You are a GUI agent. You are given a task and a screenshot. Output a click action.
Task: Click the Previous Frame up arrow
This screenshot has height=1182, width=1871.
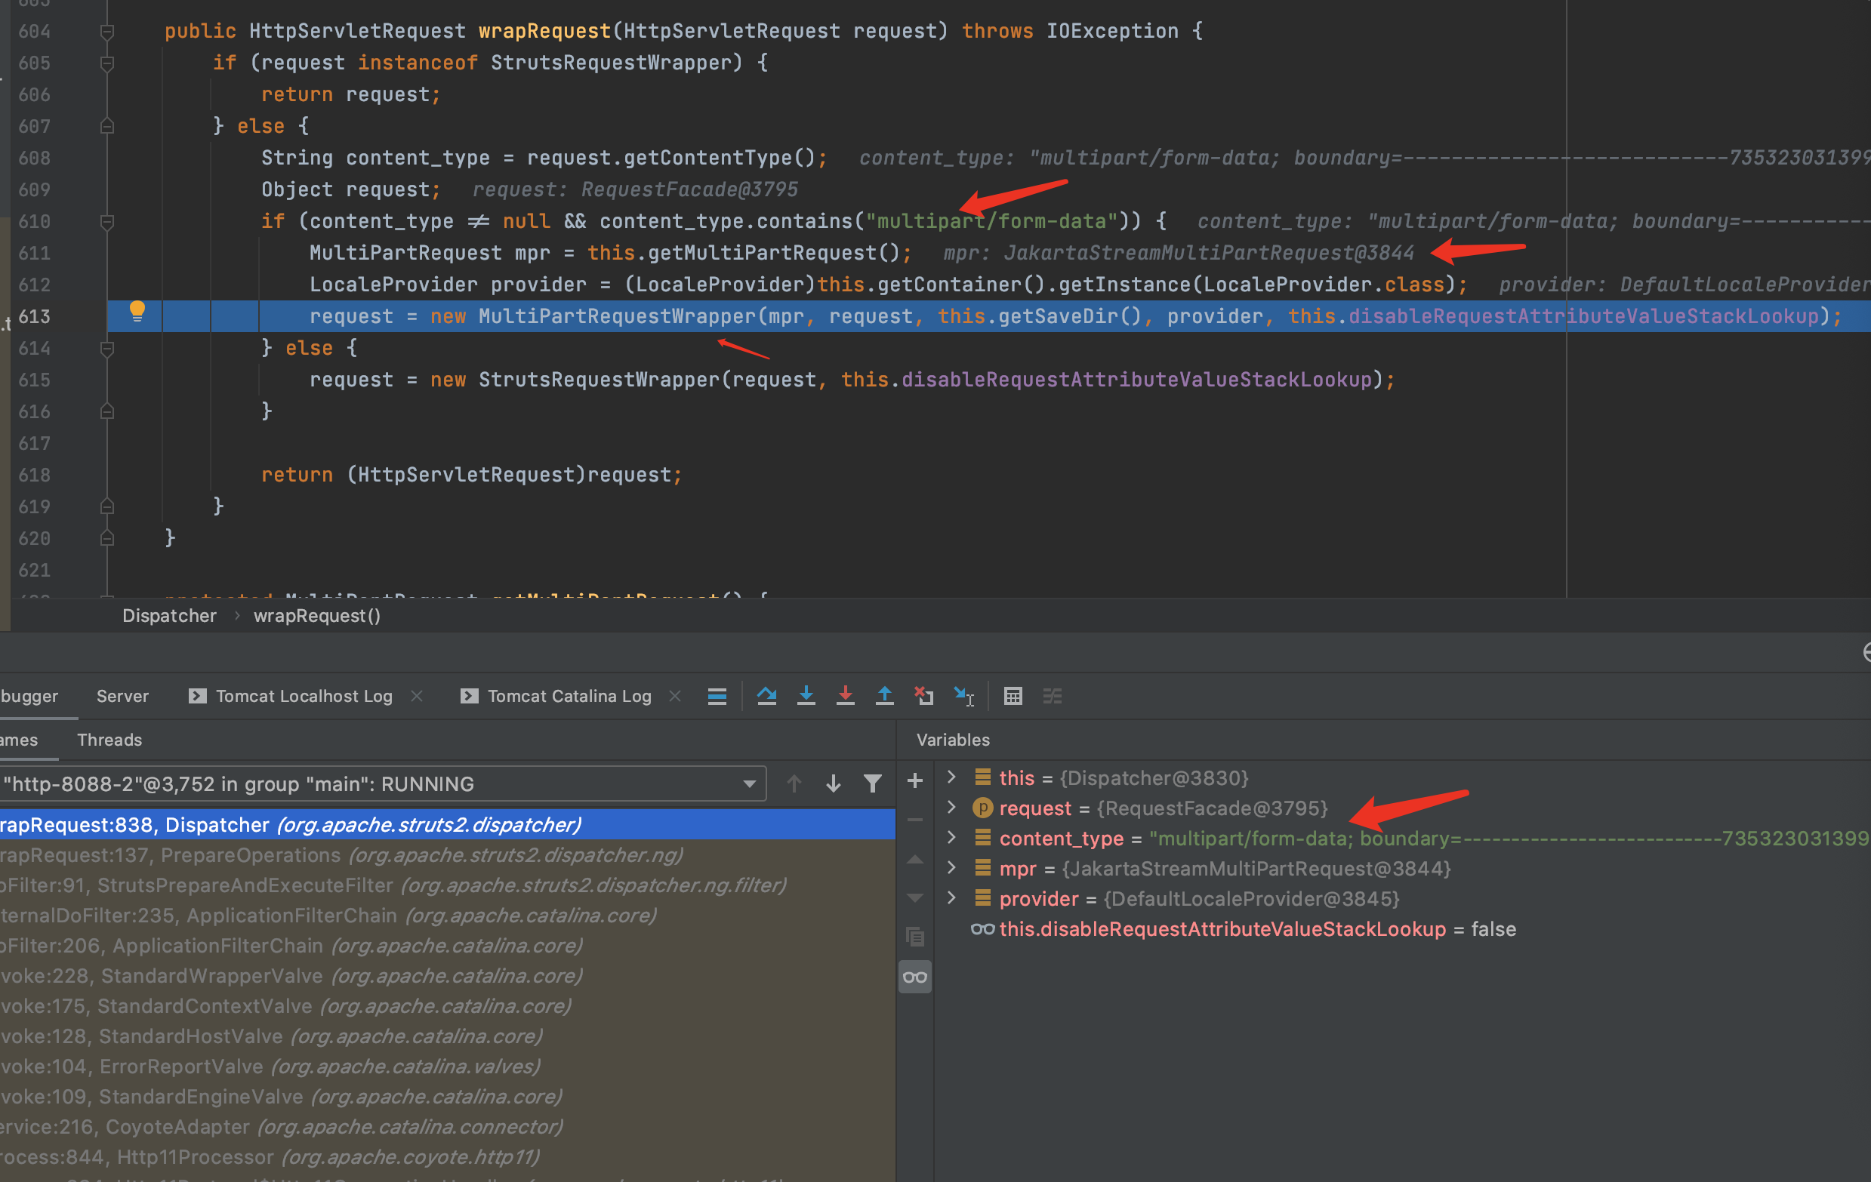tap(794, 783)
